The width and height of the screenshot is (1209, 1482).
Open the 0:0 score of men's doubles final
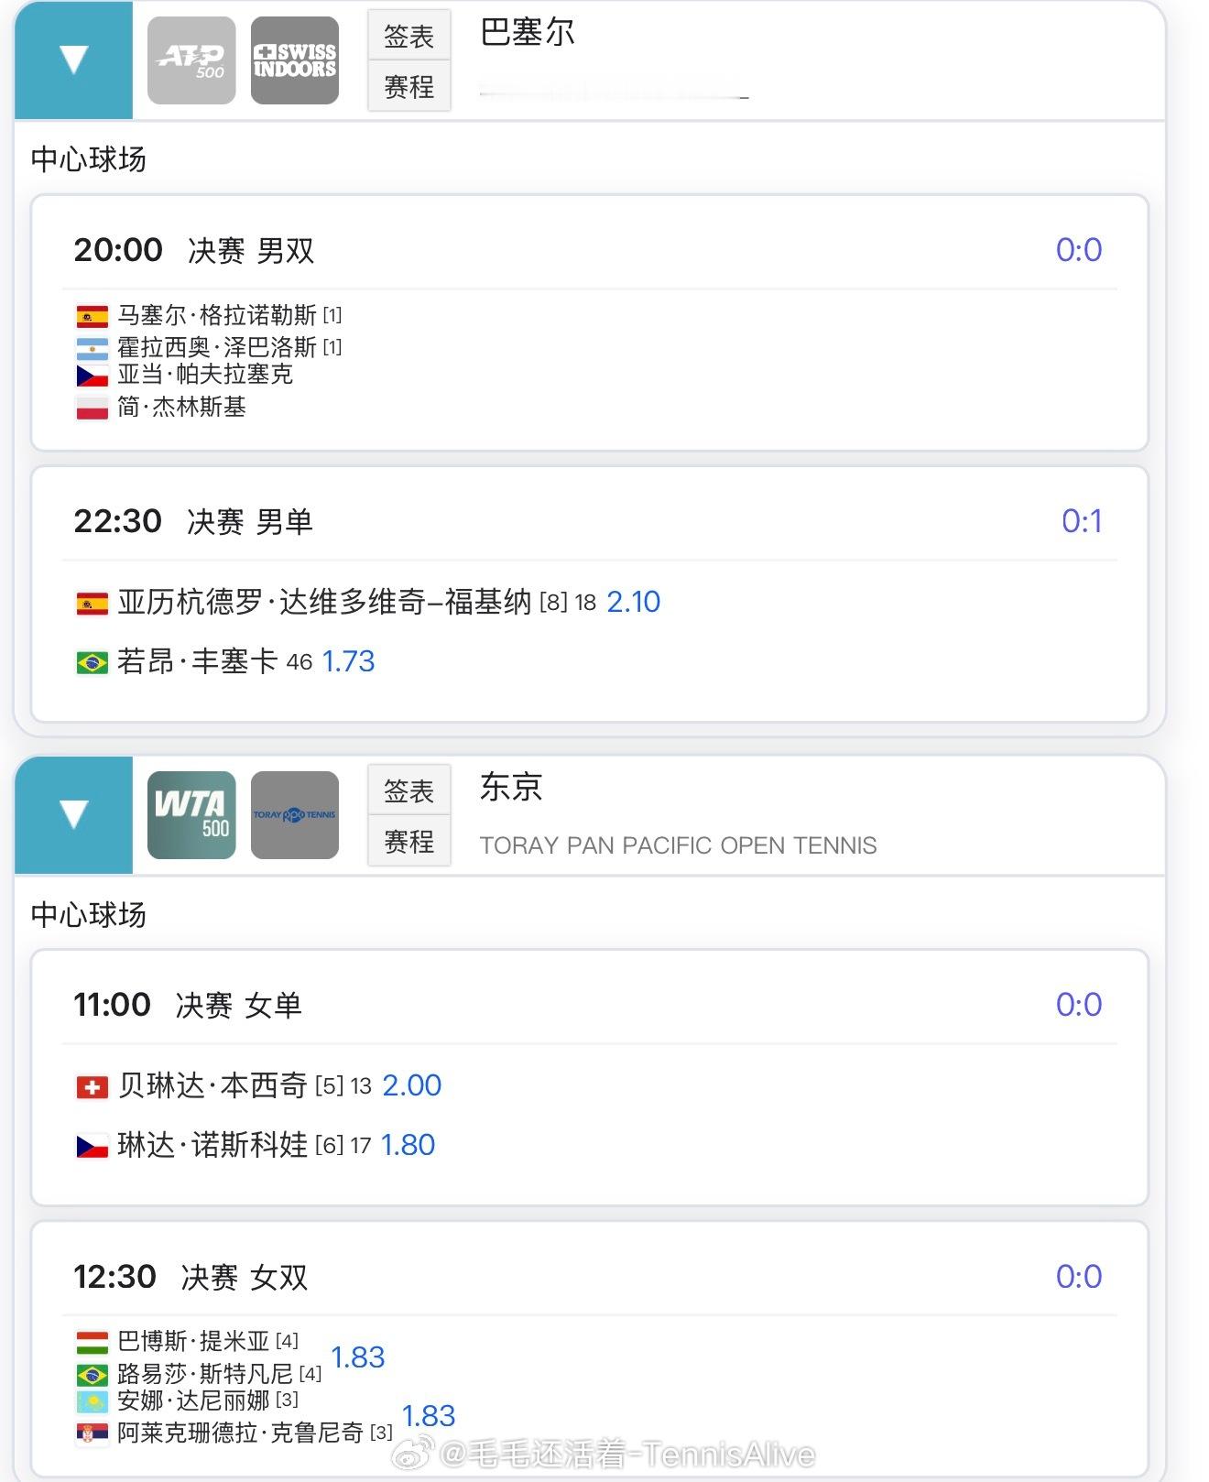1079,249
